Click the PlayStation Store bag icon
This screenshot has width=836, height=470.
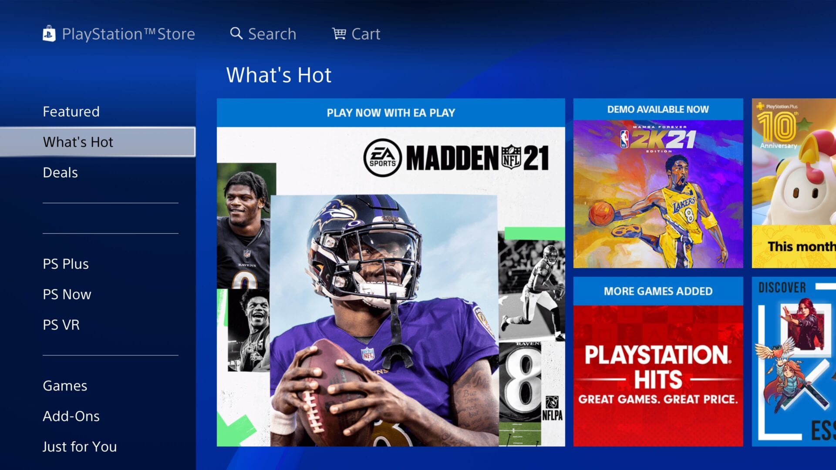49,34
